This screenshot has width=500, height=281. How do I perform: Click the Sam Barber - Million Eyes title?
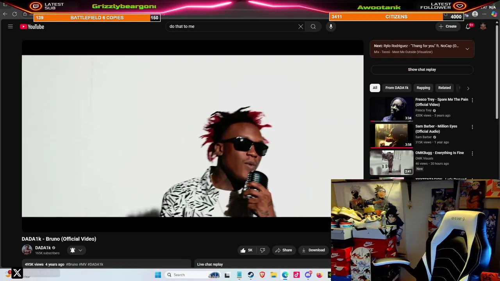[436, 129]
